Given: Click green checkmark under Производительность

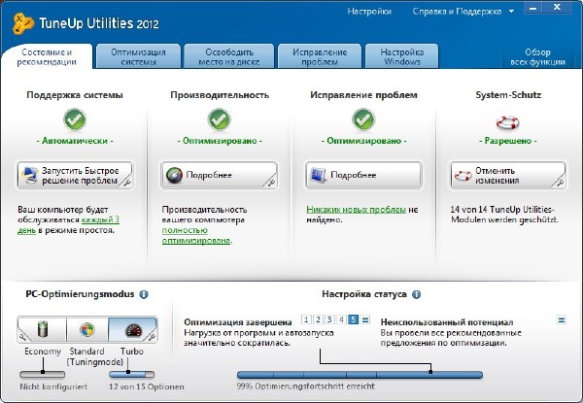Looking at the screenshot, I should [219, 119].
